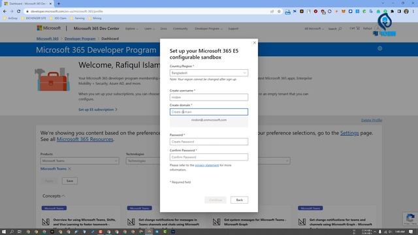Screen dimensions: 418x235
Task: Click the Delete Profile link
Action: (x=372, y=120)
